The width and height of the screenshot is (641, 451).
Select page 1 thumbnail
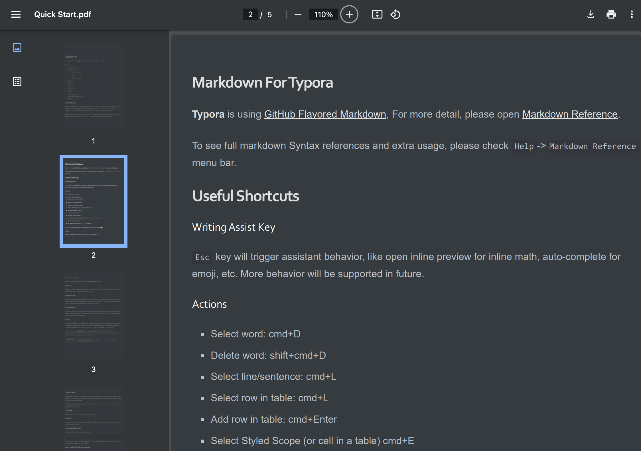pyautogui.click(x=94, y=87)
